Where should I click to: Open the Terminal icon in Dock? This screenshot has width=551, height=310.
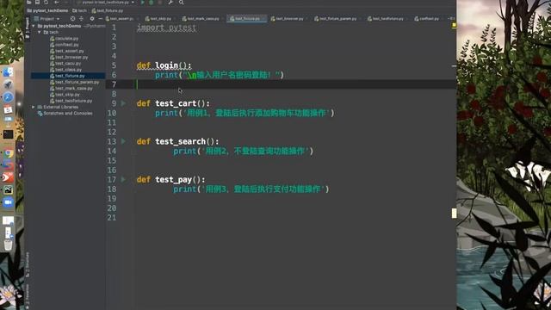(x=8, y=134)
